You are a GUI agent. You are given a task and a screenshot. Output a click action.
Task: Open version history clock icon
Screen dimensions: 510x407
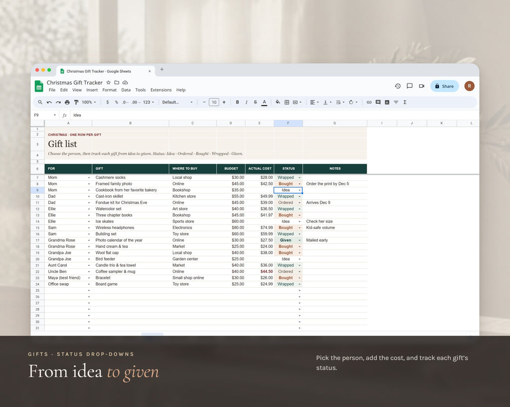[x=397, y=86]
